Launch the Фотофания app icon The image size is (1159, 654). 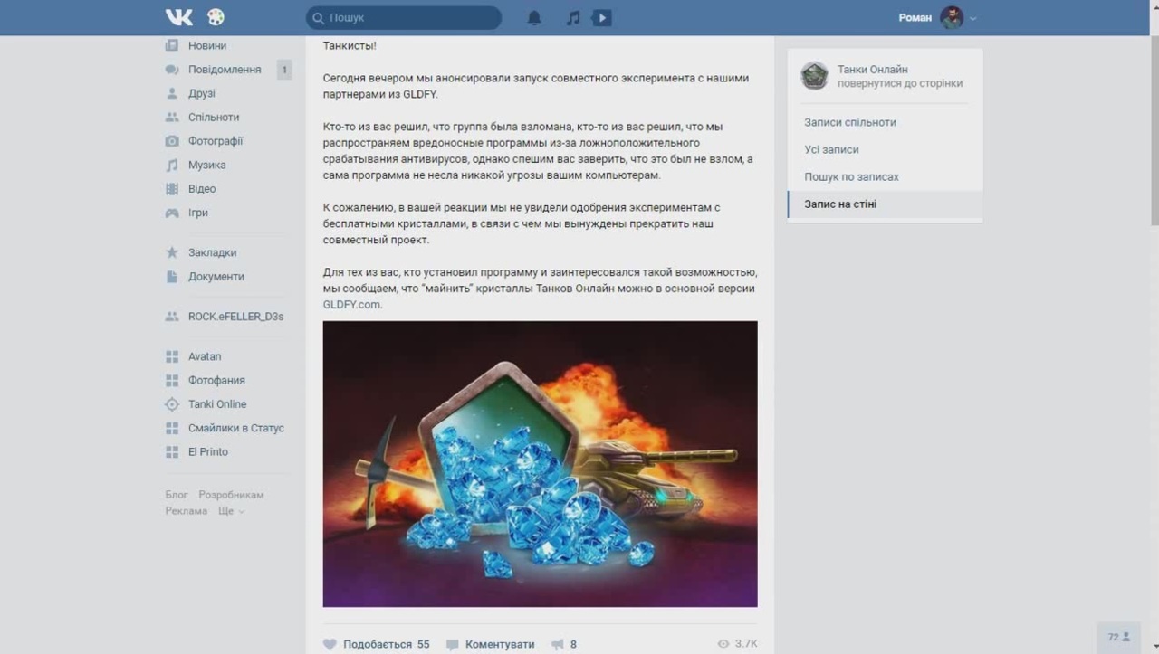click(x=172, y=381)
